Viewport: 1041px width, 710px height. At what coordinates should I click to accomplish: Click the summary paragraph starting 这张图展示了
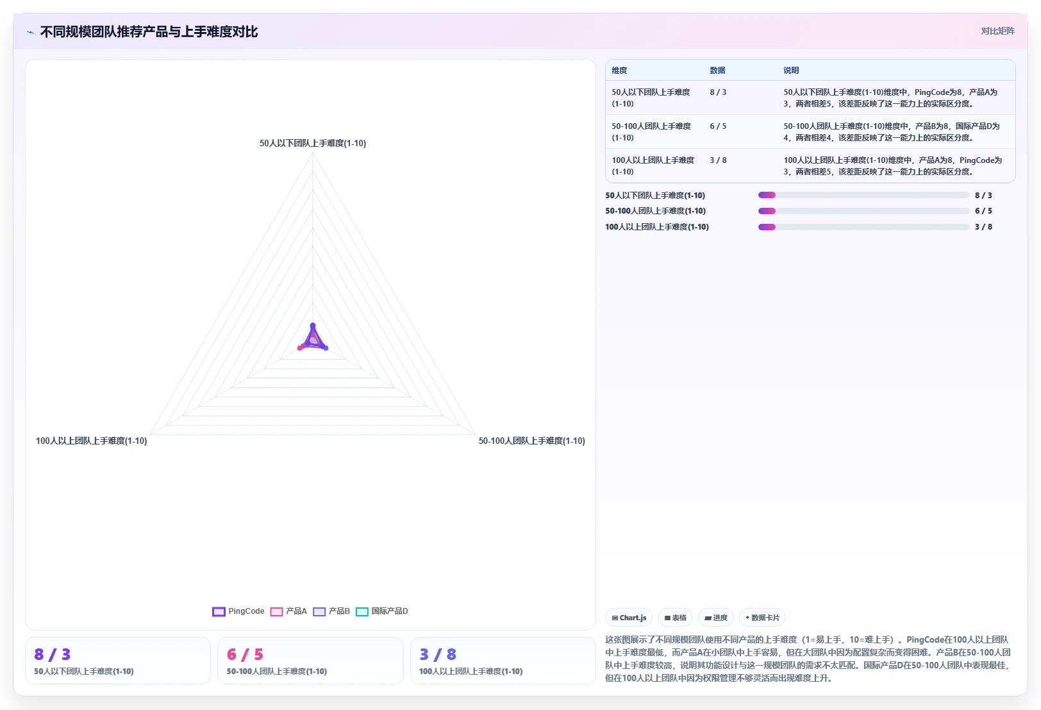pos(808,659)
